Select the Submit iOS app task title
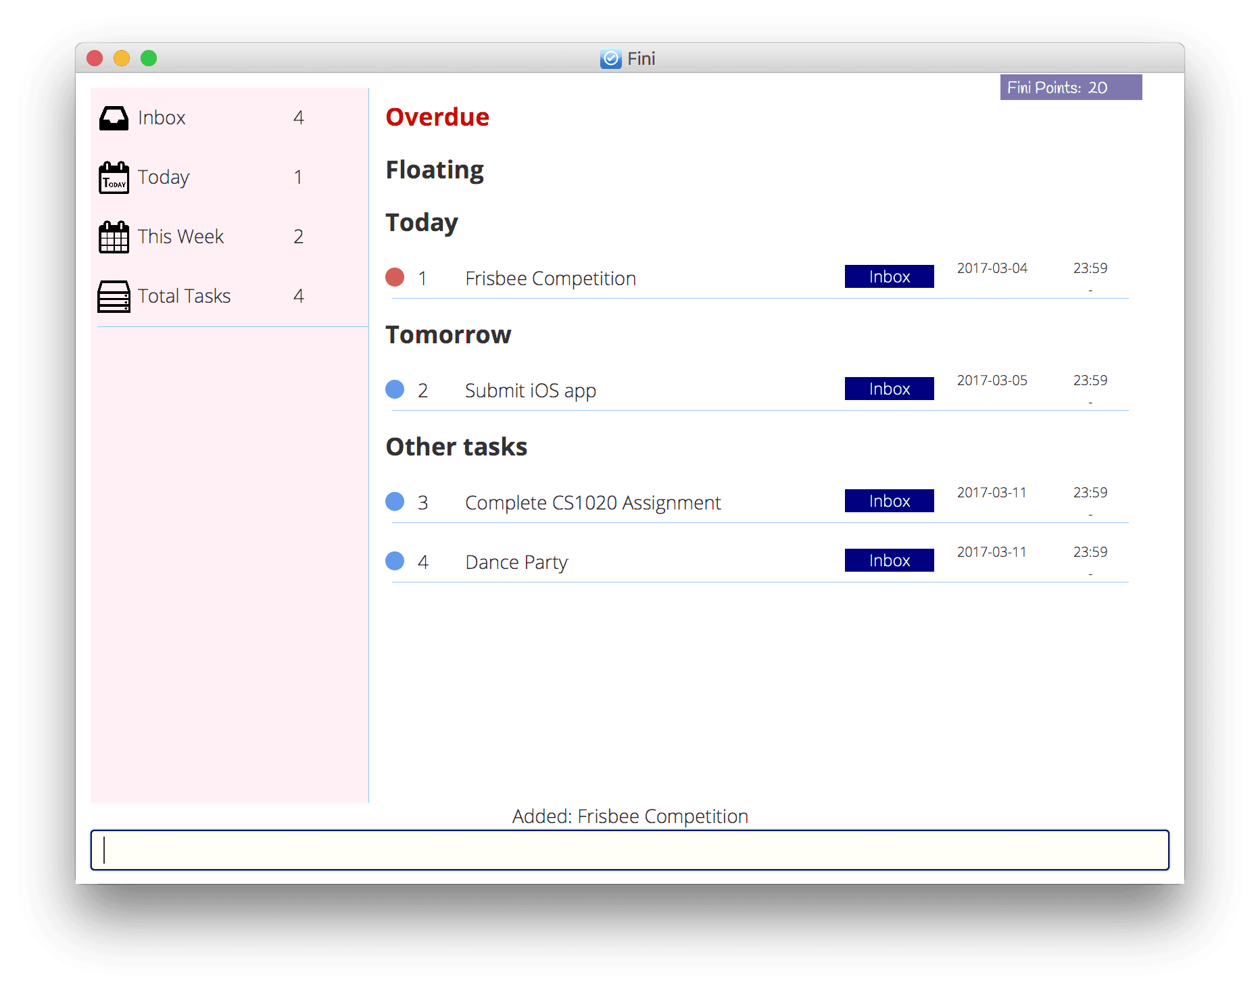Viewport: 1260px width, 992px height. 530,391
